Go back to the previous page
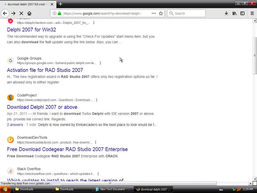Image resolution: width=257 pixels, height=193 pixels. [x=5, y=14]
